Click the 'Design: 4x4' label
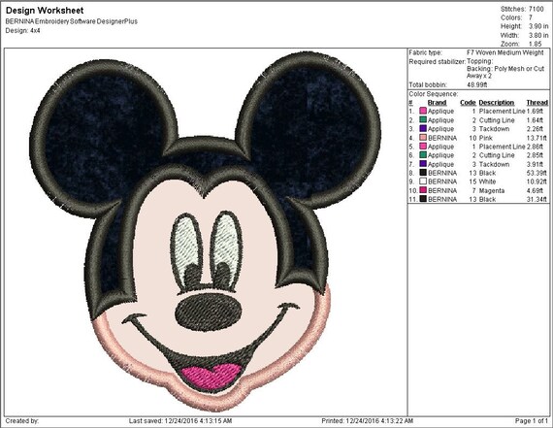Image resolution: width=553 pixels, height=428 pixels. [x=22, y=31]
